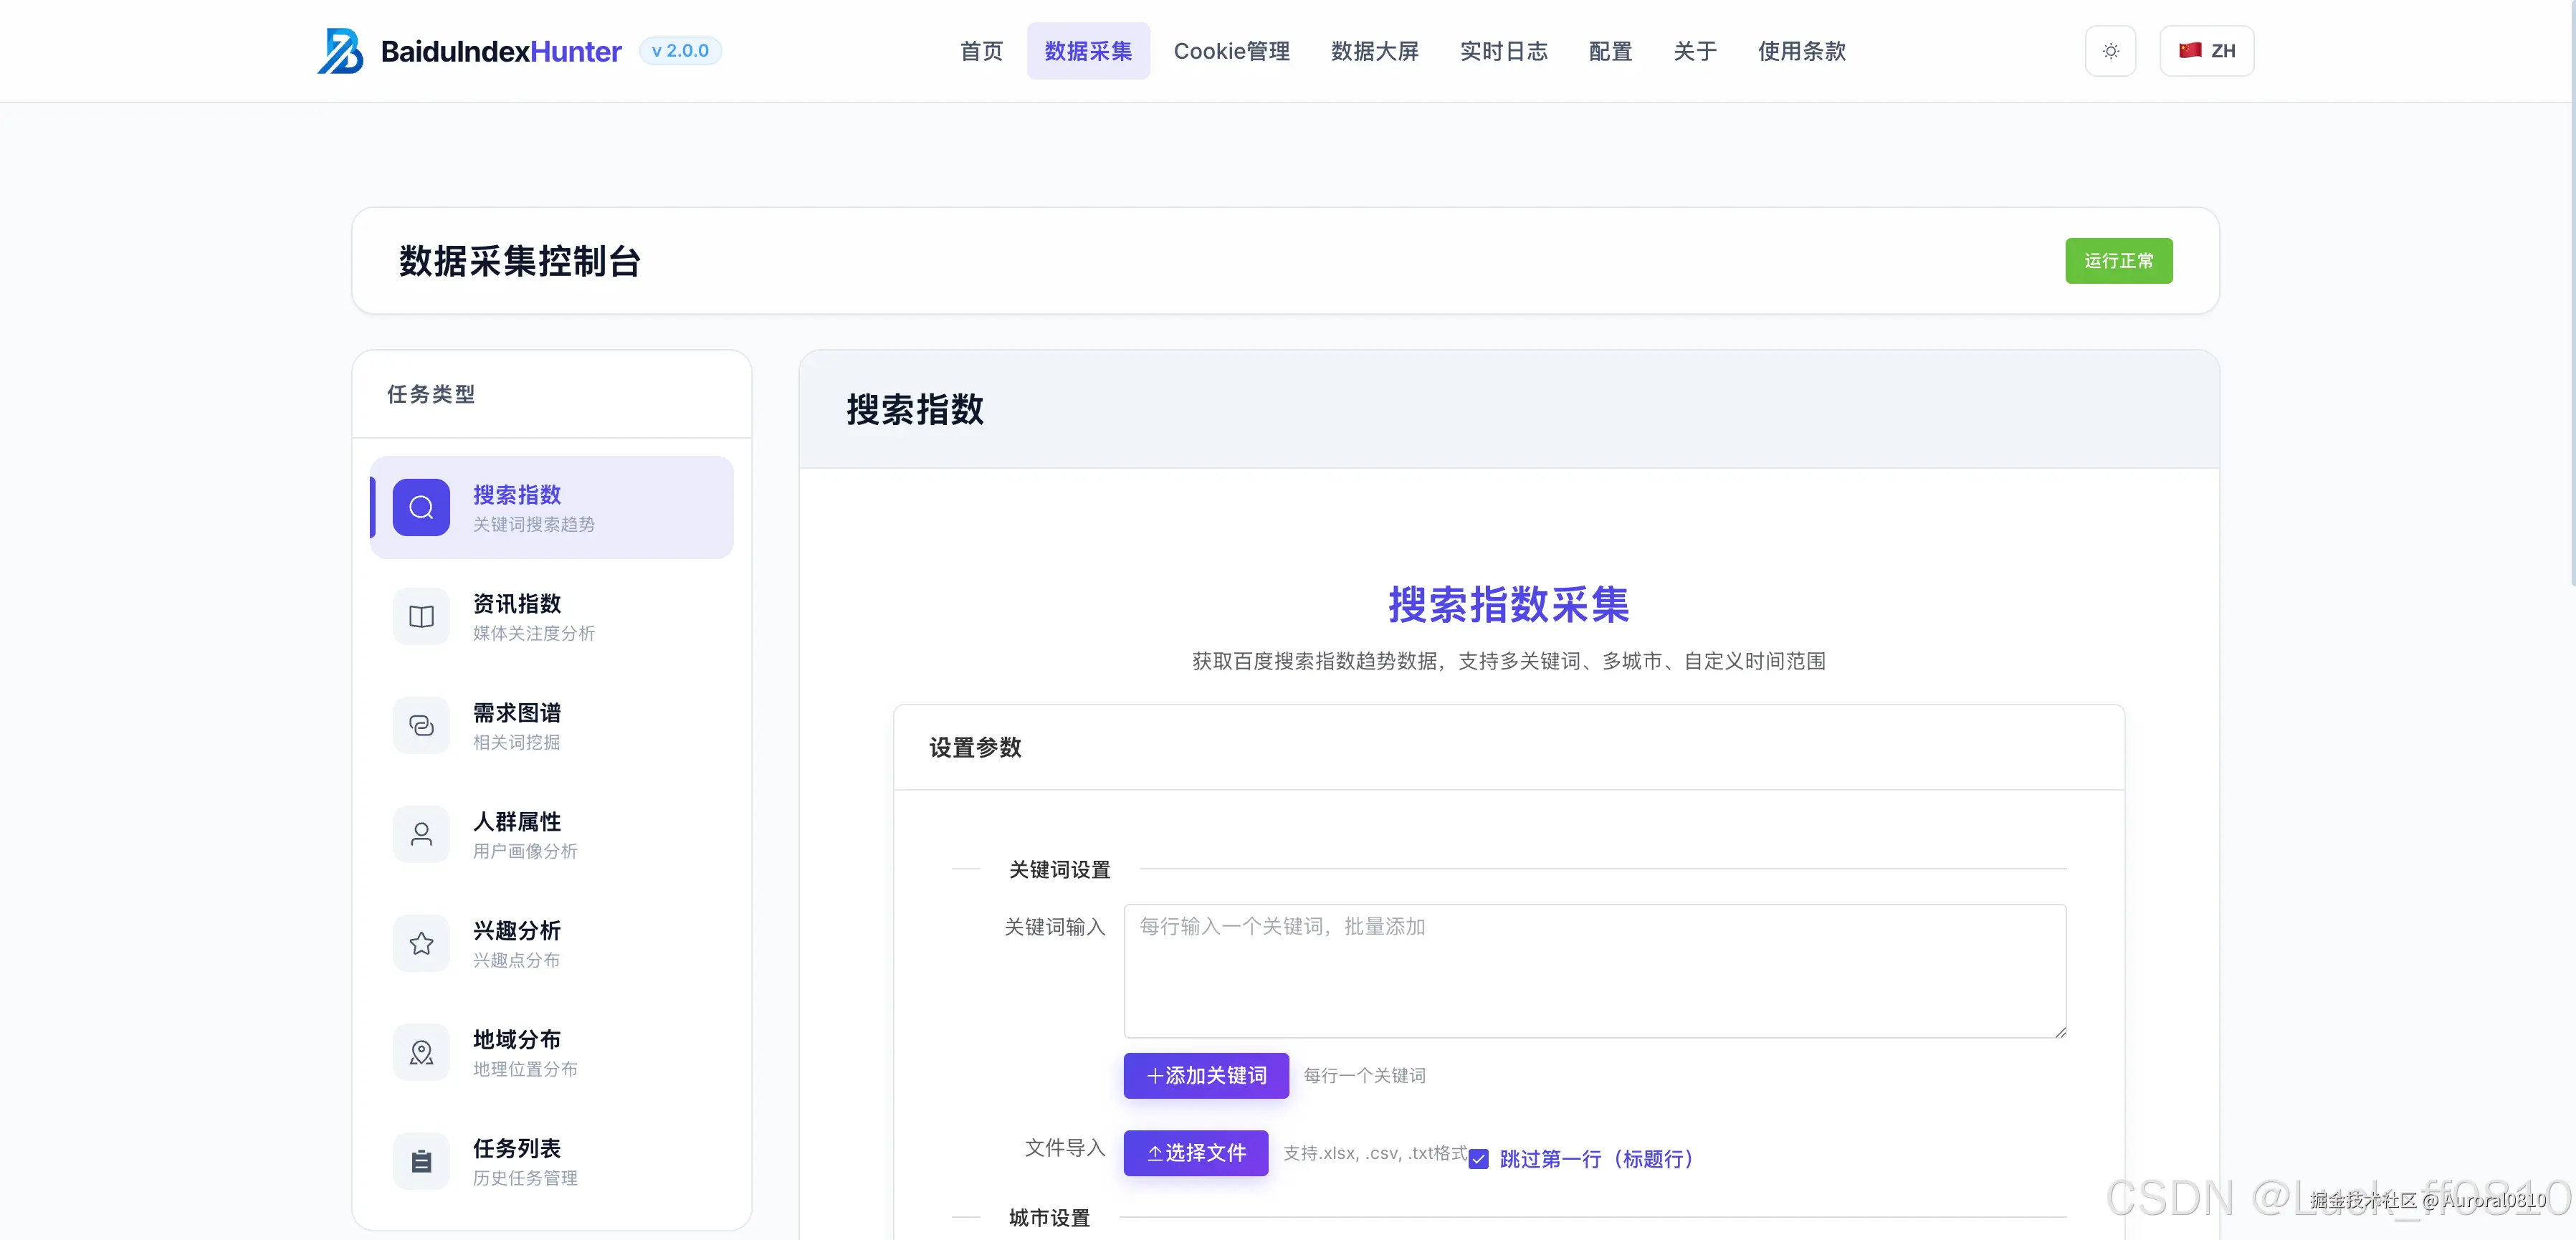This screenshot has height=1240, width=2576.
Task: Toggle the theme sun icon
Action: pos(2110,50)
